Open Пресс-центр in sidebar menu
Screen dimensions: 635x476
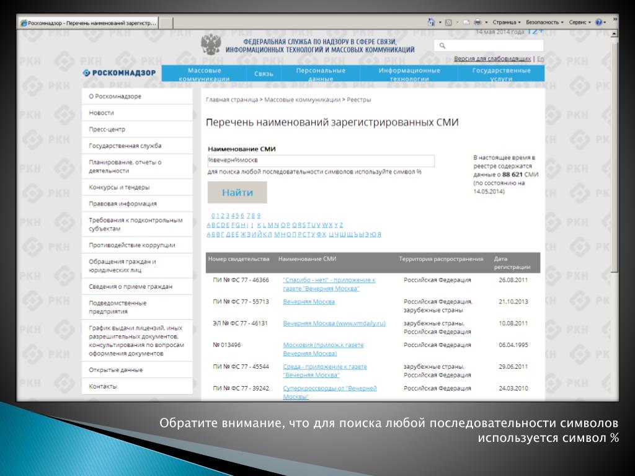pyautogui.click(x=137, y=130)
